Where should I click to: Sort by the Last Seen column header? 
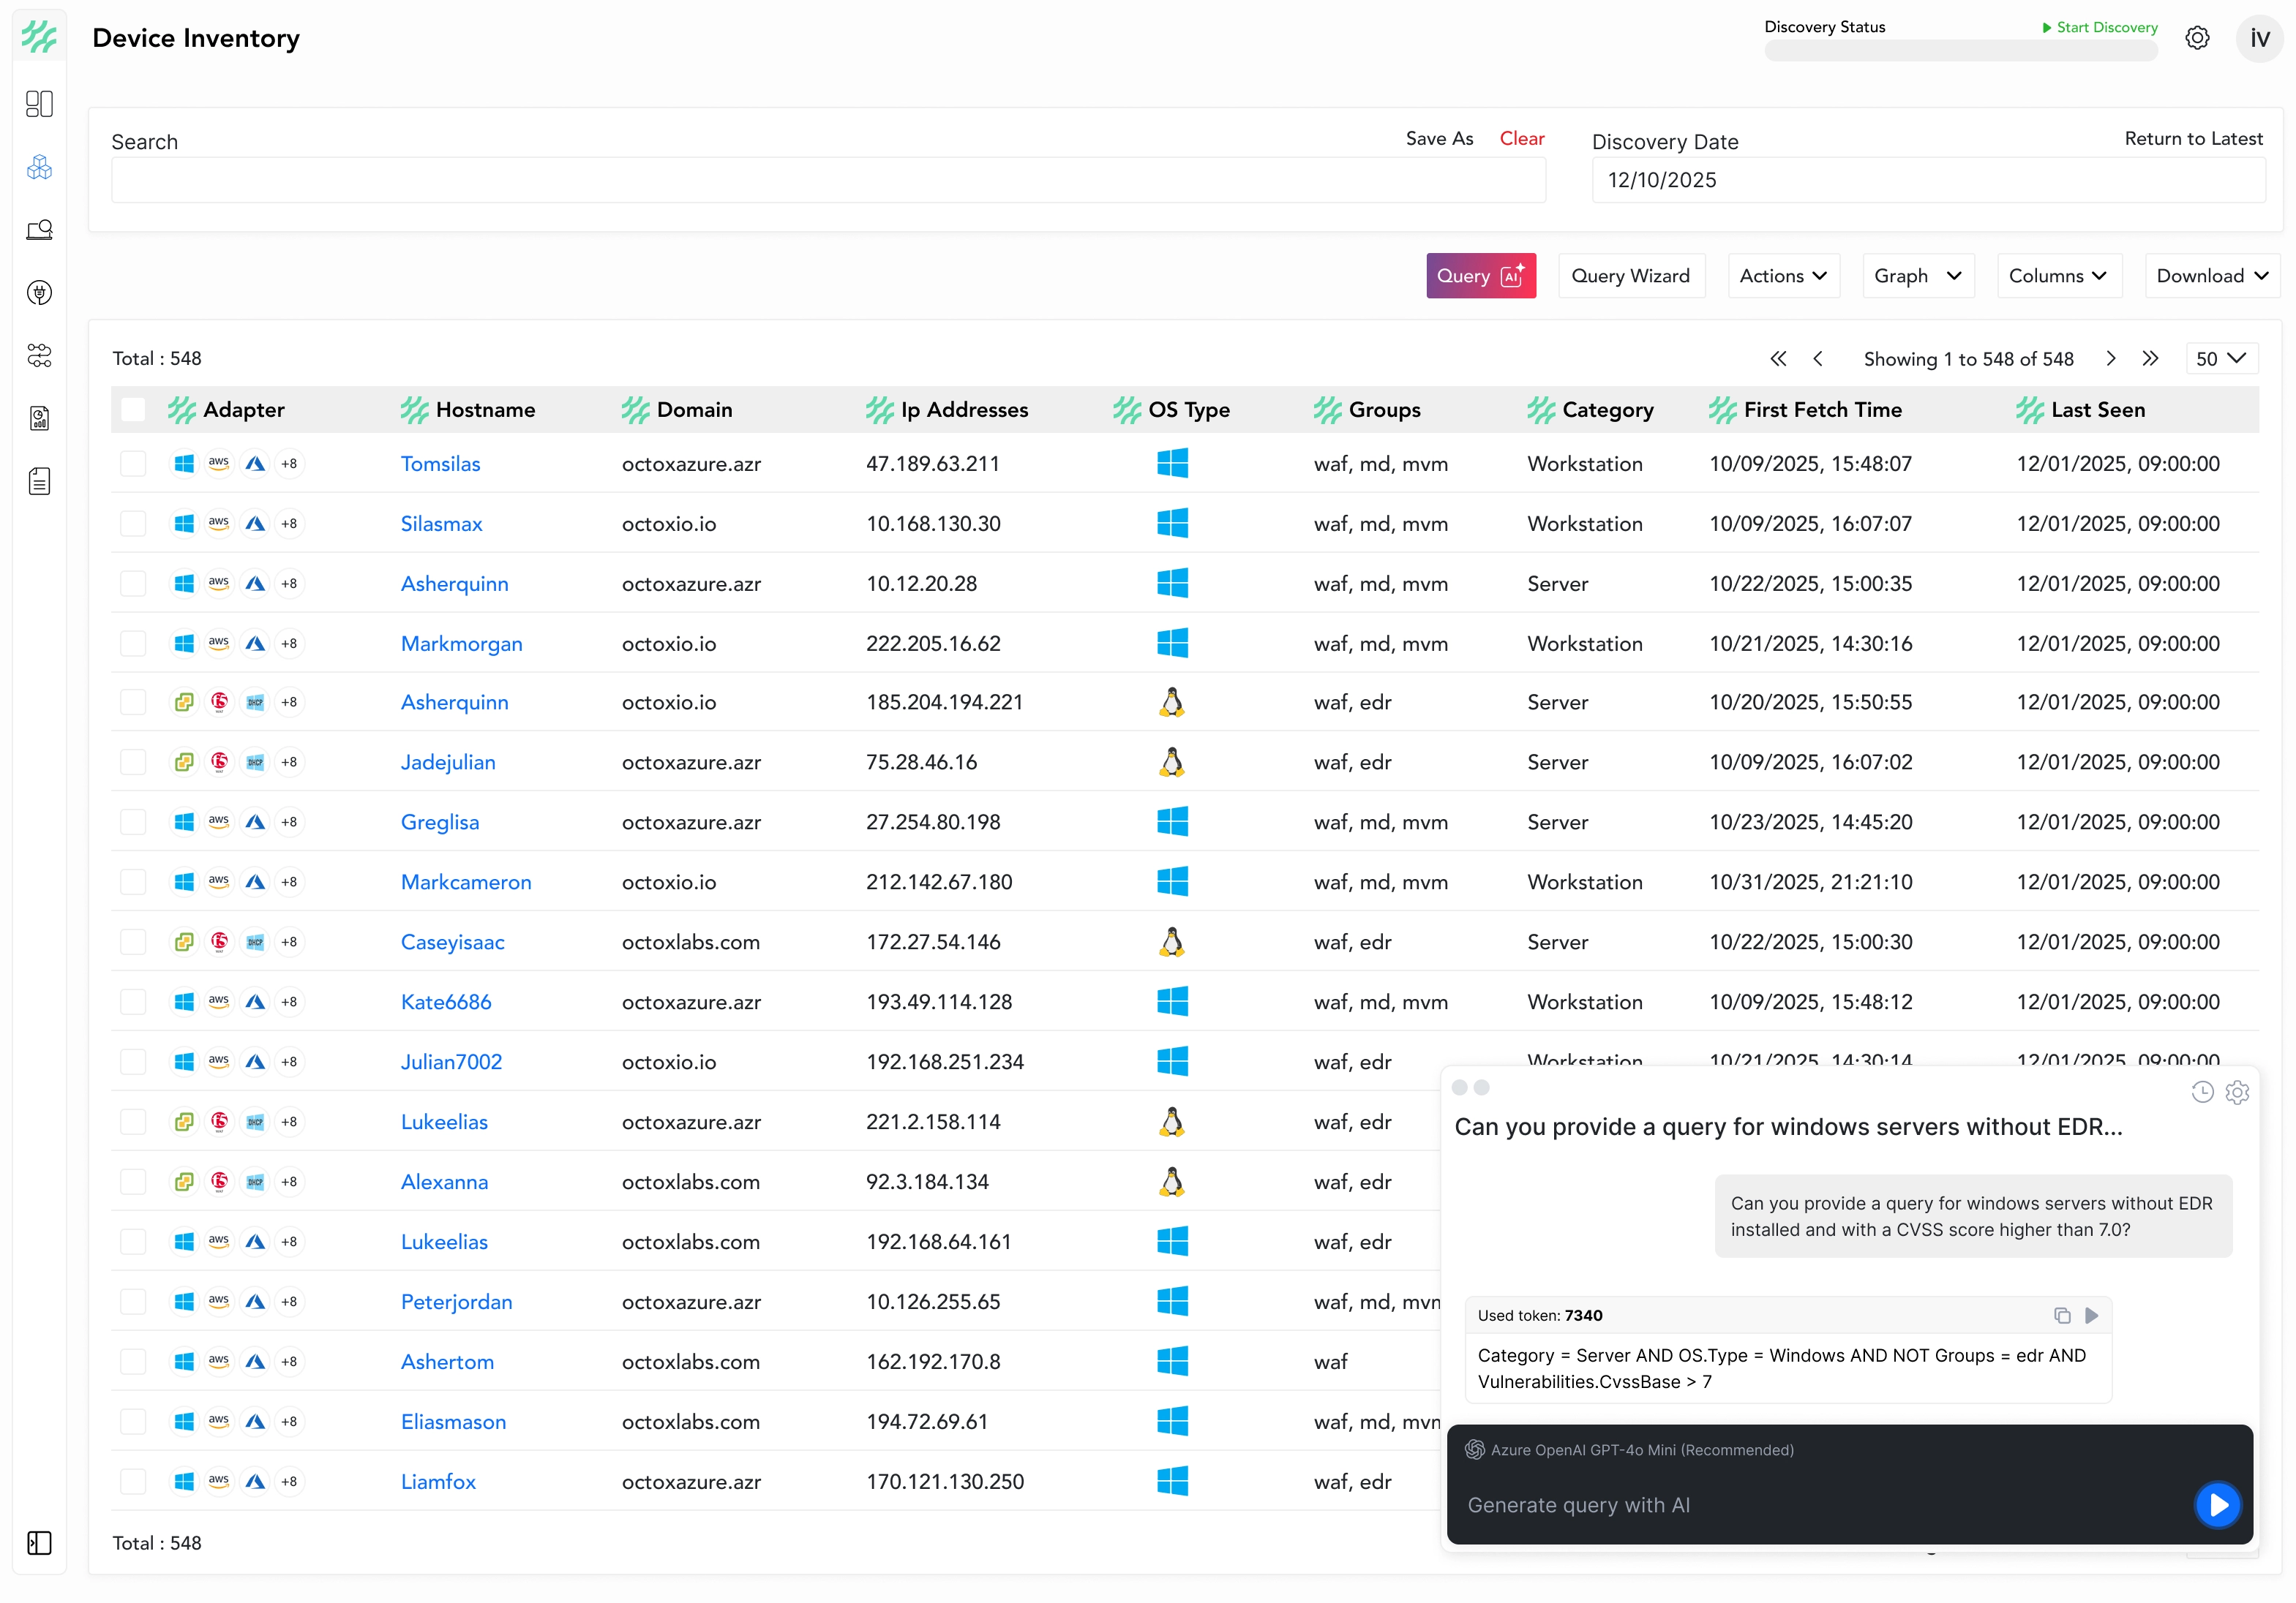click(2097, 410)
